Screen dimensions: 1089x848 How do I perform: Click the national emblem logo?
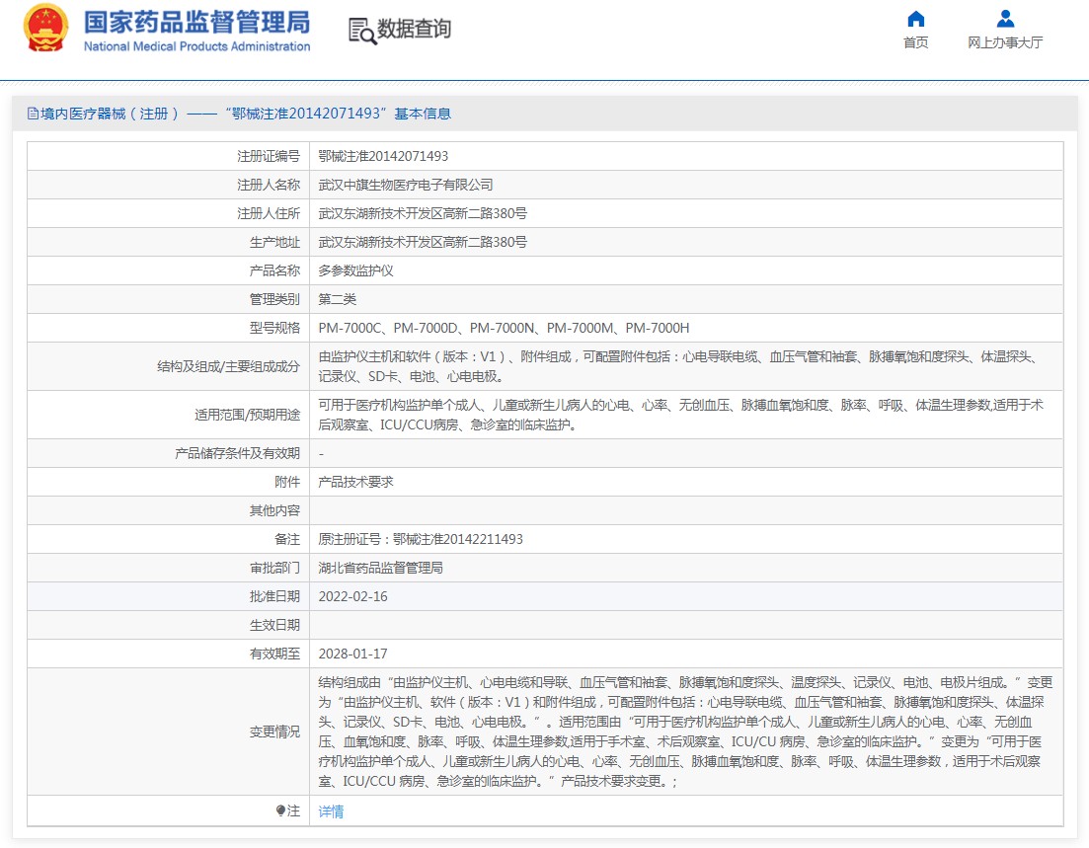[x=45, y=28]
